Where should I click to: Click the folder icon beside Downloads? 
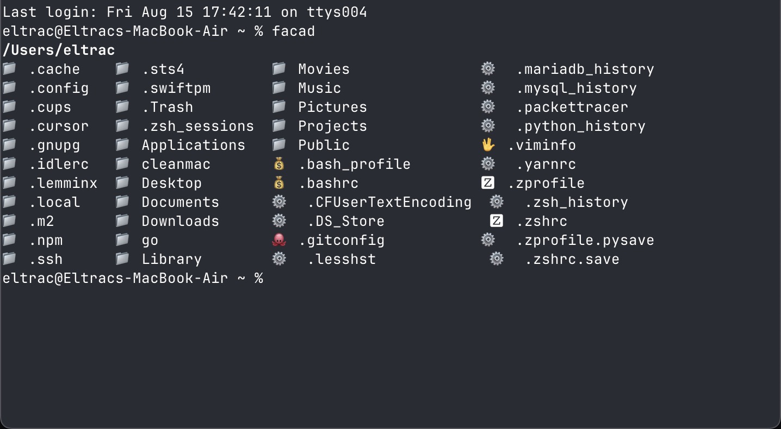122,220
